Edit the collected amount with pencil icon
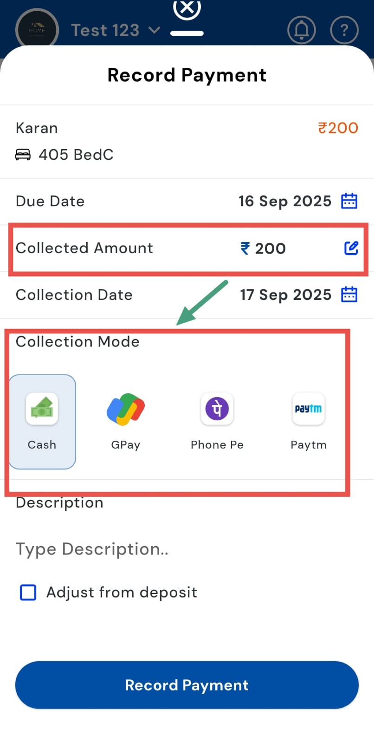The width and height of the screenshot is (374, 743). tap(351, 248)
